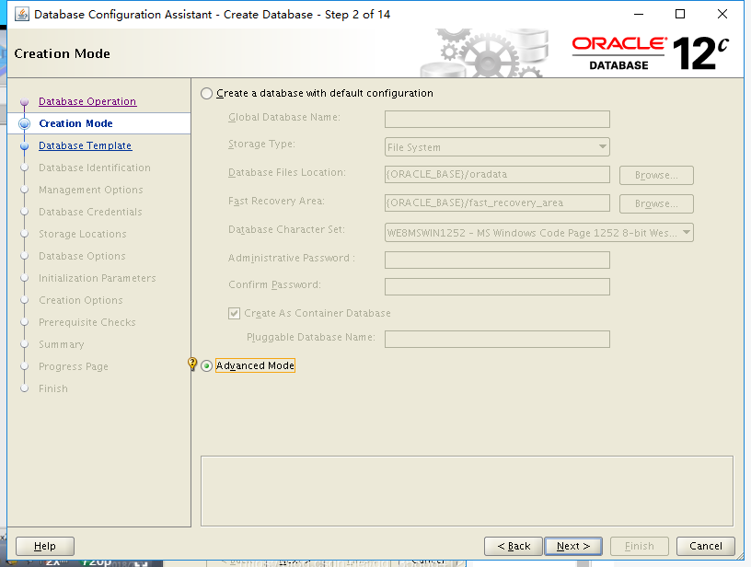Click the step node beside Prerequisite Checks

pos(25,322)
